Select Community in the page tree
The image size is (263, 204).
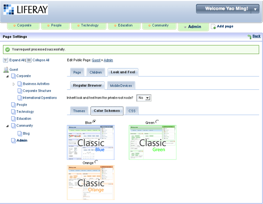(24, 126)
